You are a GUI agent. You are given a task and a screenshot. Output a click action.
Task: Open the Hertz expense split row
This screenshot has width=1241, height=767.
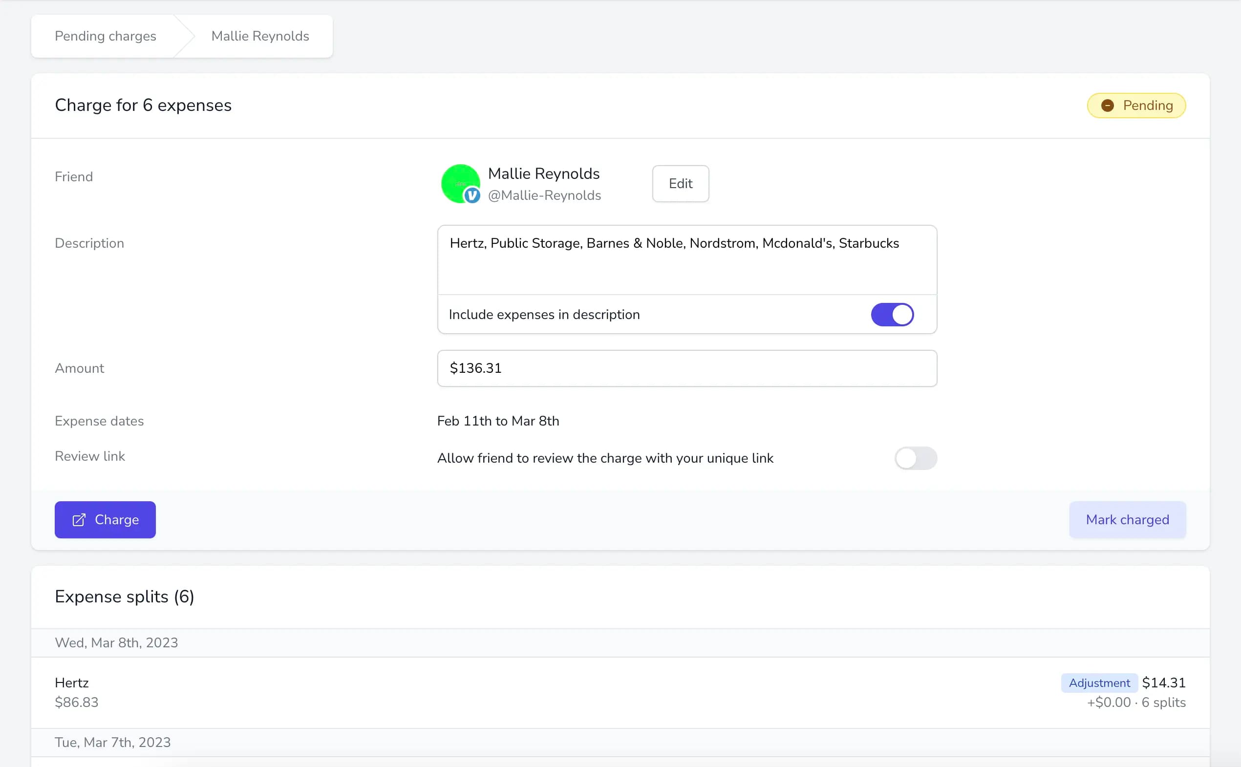(x=620, y=692)
